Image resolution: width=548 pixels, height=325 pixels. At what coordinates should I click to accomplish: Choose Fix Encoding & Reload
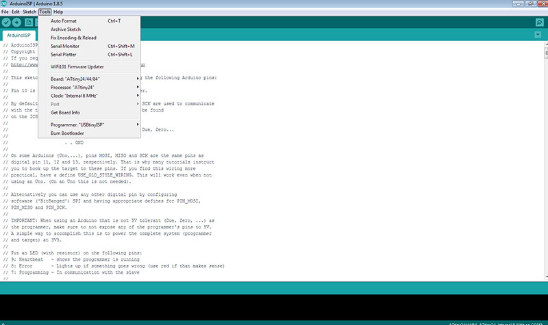coord(89,38)
